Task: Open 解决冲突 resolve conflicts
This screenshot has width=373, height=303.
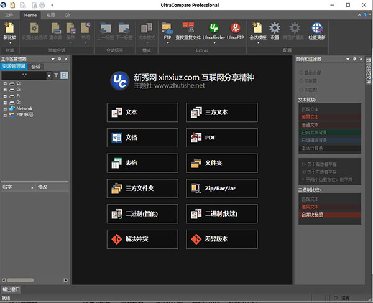Action: pos(142,239)
